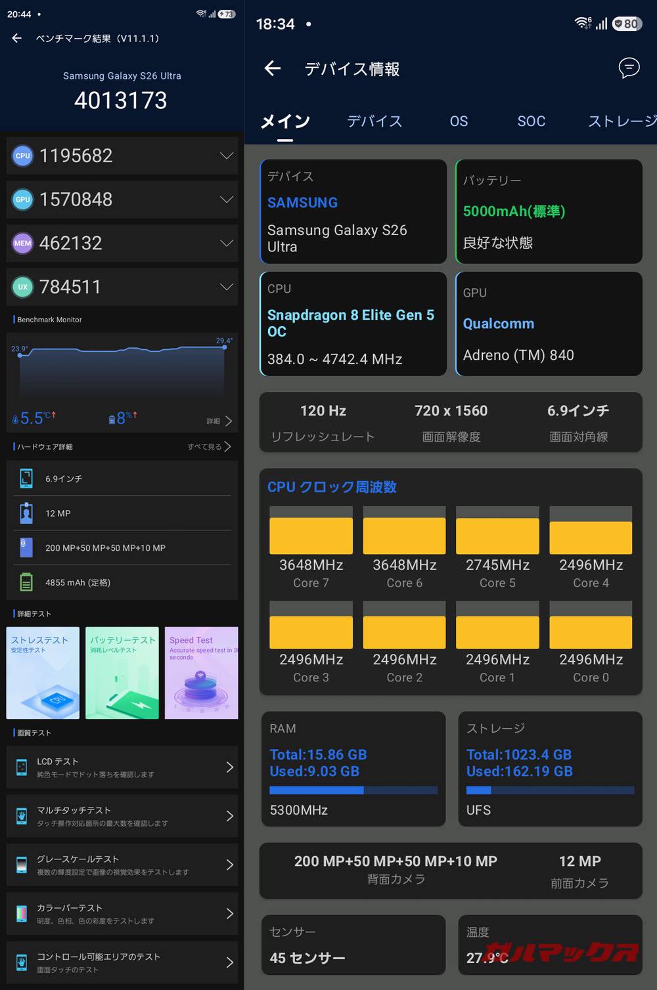Open the message icon on device info screen
The width and height of the screenshot is (657, 990).
(629, 68)
